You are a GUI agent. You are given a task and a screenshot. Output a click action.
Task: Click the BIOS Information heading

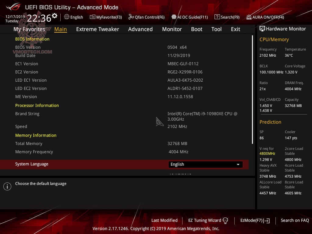(x=32, y=39)
